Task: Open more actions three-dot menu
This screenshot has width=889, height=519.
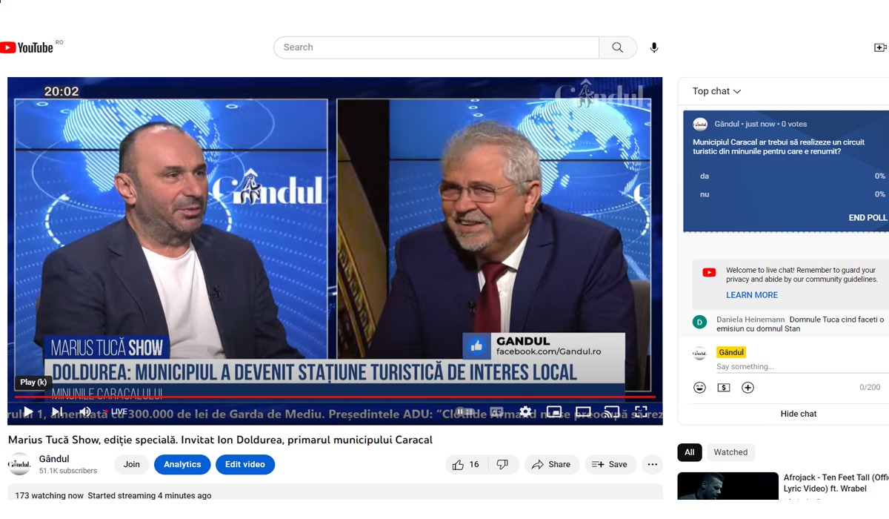Action: pyautogui.click(x=653, y=465)
